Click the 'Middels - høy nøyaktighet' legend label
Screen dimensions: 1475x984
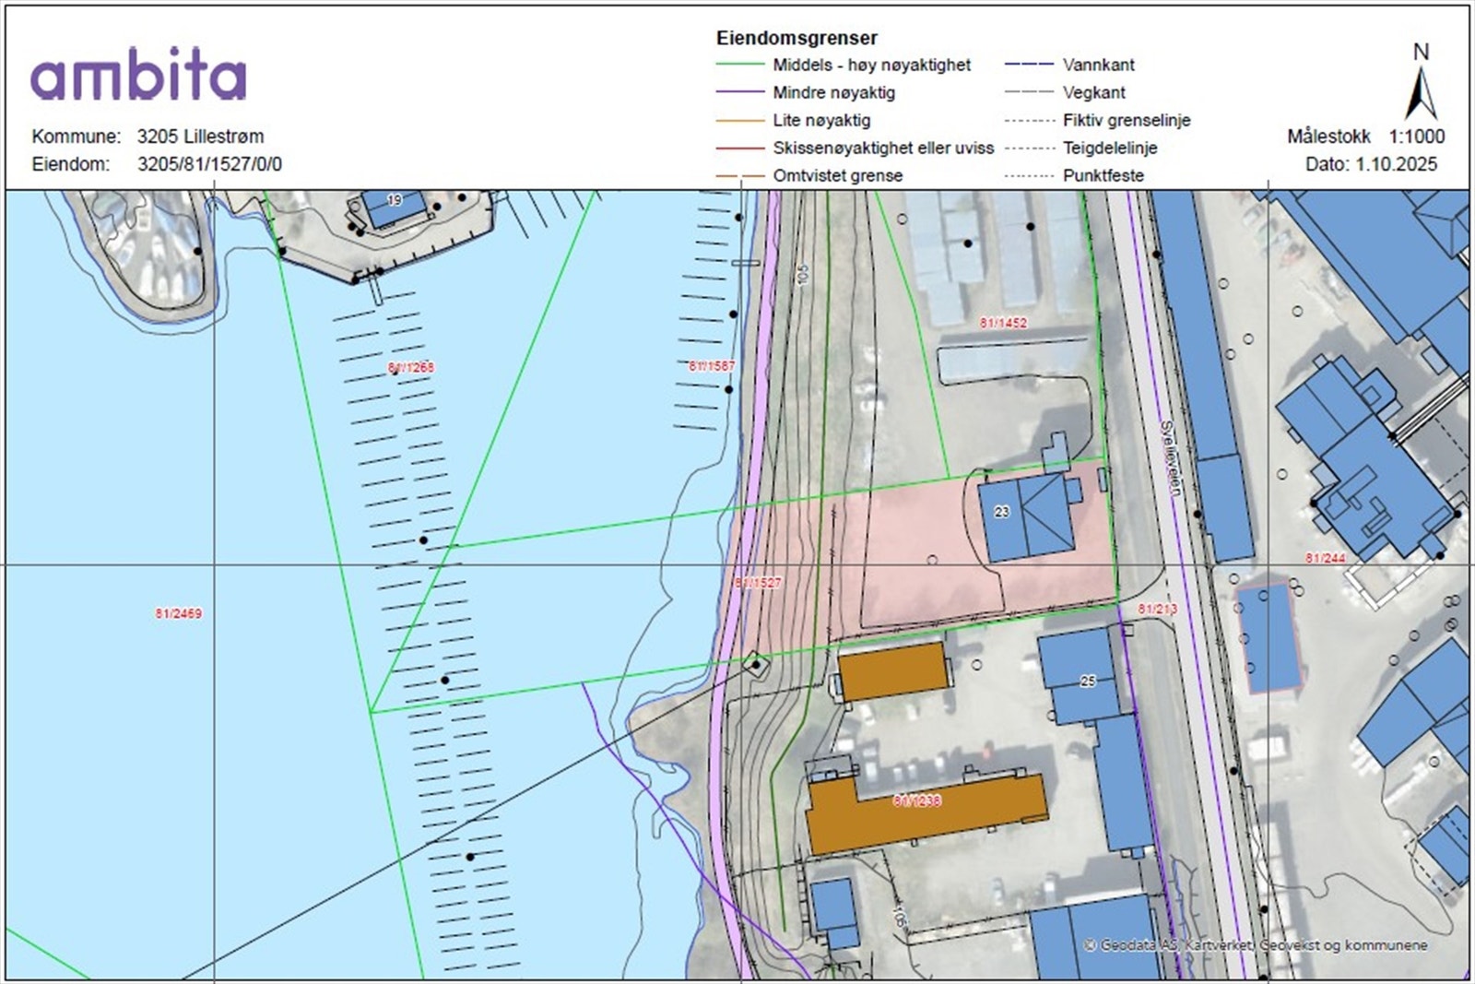872,65
